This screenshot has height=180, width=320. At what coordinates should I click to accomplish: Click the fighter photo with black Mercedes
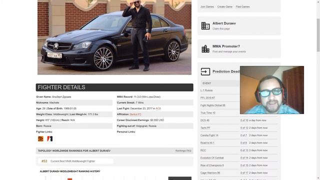(114, 37)
